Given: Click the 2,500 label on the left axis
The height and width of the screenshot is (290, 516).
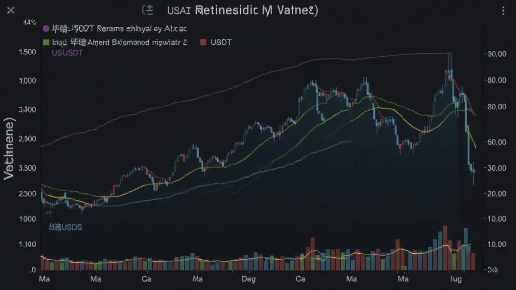Looking at the screenshot, I should coord(28,139).
